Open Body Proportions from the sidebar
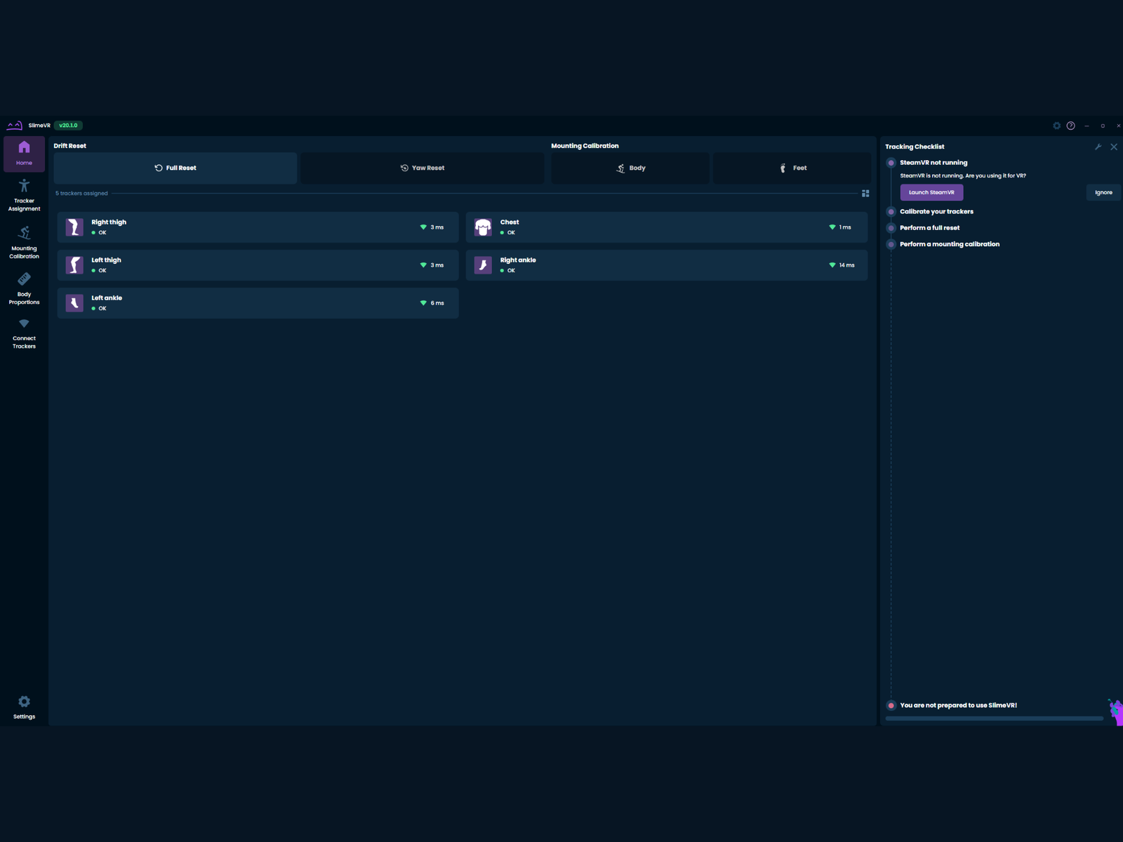Screen dimensions: 1123x842 click(x=24, y=288)
